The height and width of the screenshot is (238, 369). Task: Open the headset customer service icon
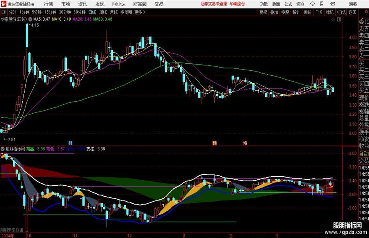(x=312, y=4)
